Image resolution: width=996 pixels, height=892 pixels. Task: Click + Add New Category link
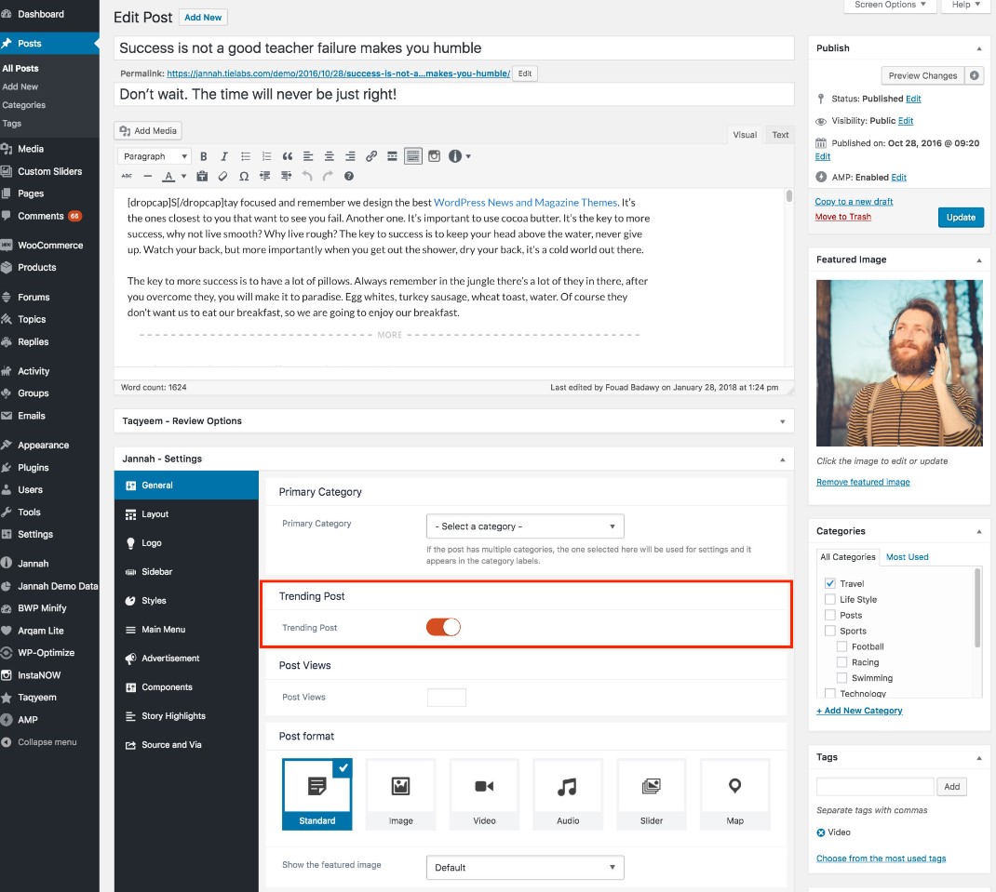[859, 711]
